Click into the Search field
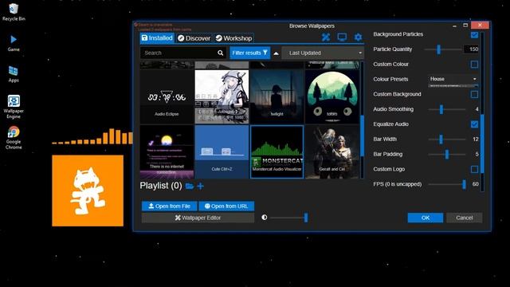This screenshot has height=287, width=510. 183,53
